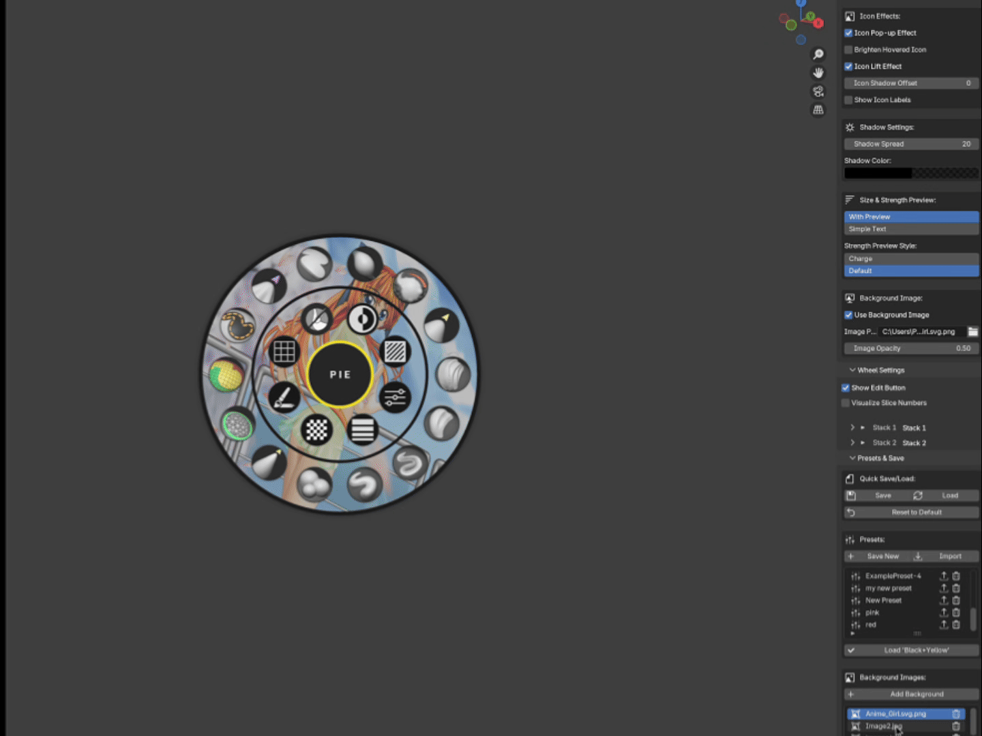982x736 pixels.
Task: Export the 'my new preset' preset
Action: [x=944, y=588]
